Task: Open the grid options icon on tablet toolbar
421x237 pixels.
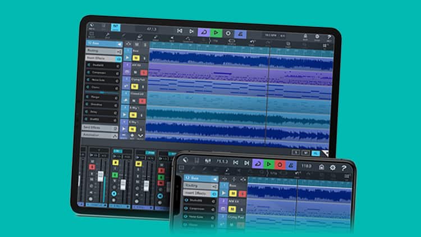Action: coord(324,46)
